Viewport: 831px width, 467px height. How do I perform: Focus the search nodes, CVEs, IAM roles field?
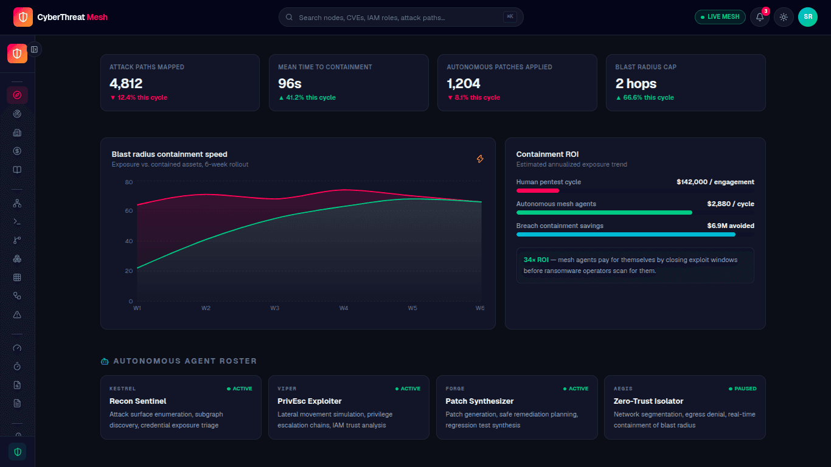(x=401, y=17)
